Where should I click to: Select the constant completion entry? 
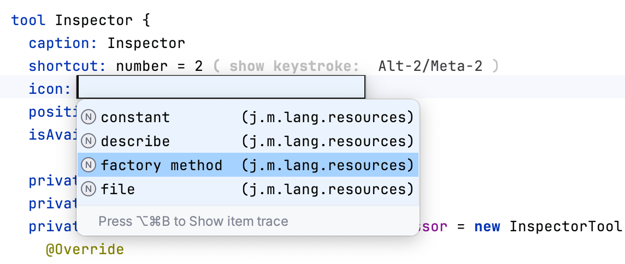click(x=135, y=117)
